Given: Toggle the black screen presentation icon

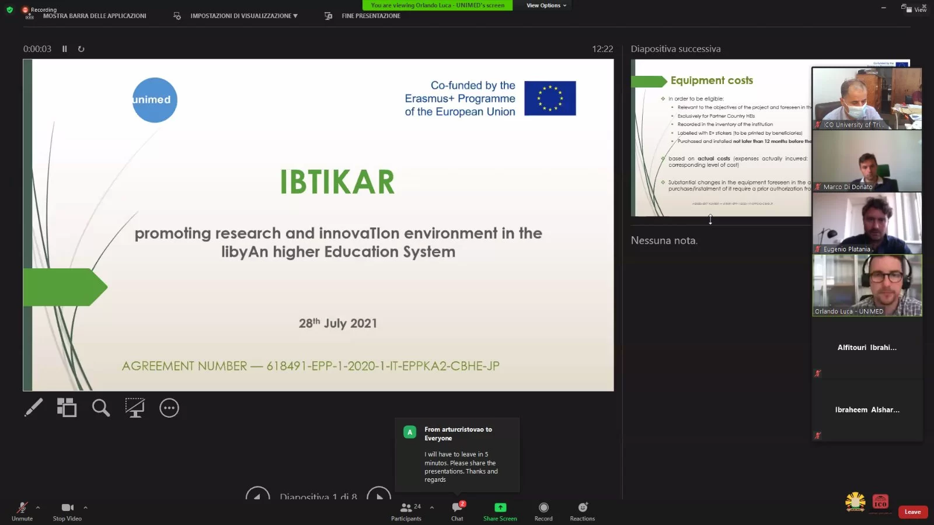Looking at the screenshot, I should pos(135,407).
